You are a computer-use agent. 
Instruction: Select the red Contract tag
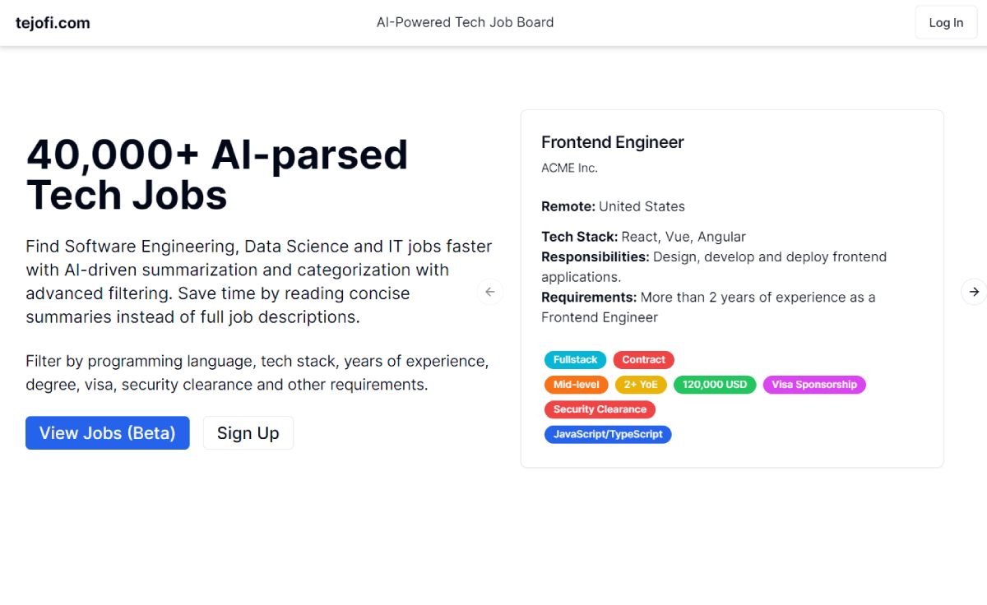click(644, 360)
